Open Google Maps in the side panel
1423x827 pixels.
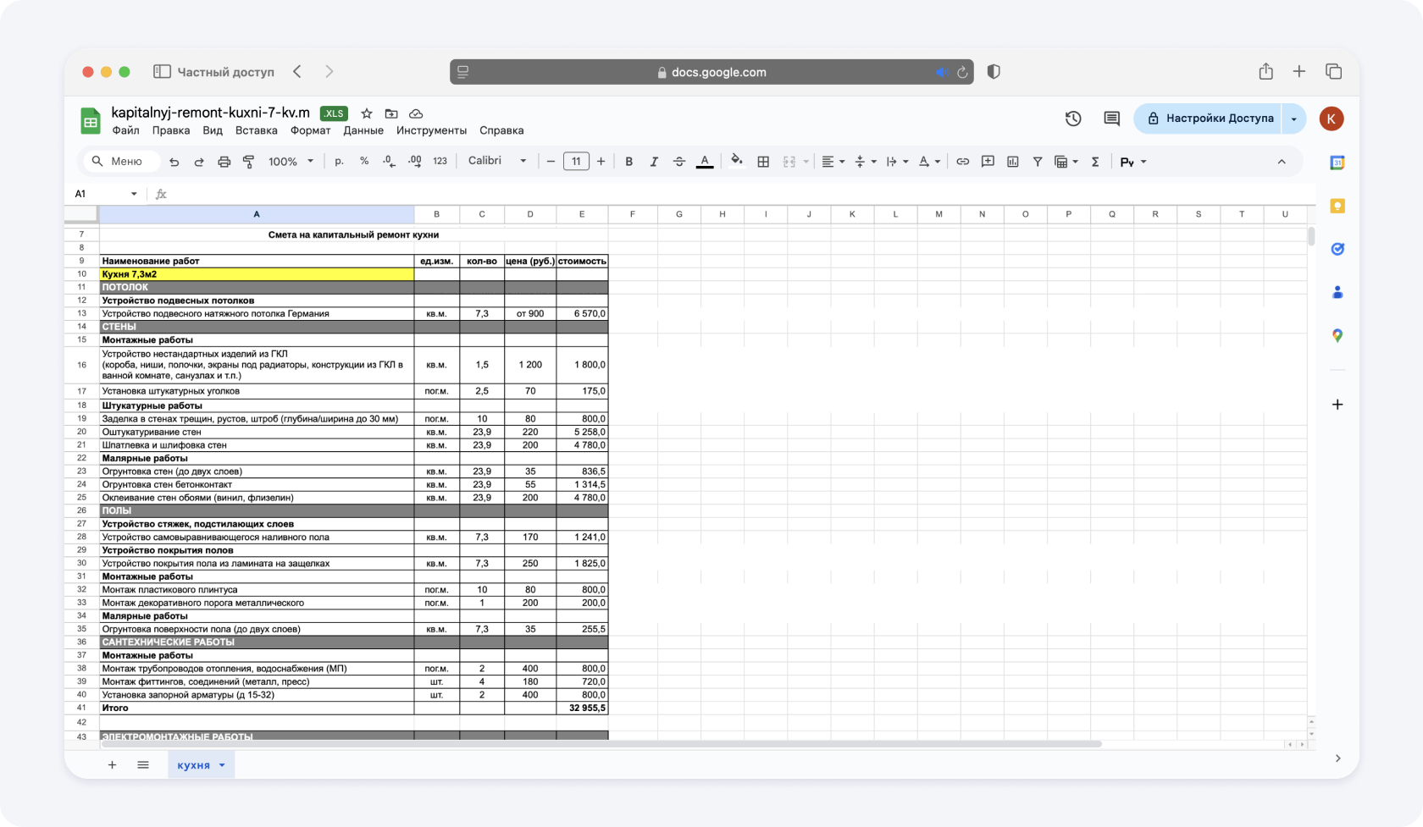coord(1337,336)
